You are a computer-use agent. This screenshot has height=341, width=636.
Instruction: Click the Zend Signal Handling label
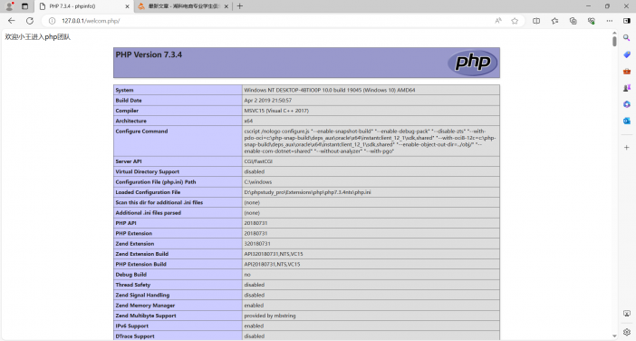(142, 295)
